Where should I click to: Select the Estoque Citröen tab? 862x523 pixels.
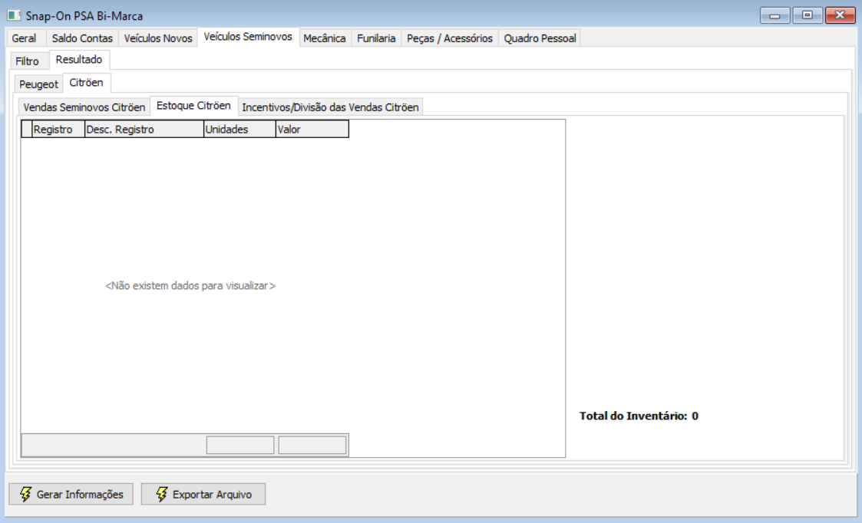click(193, 106)
